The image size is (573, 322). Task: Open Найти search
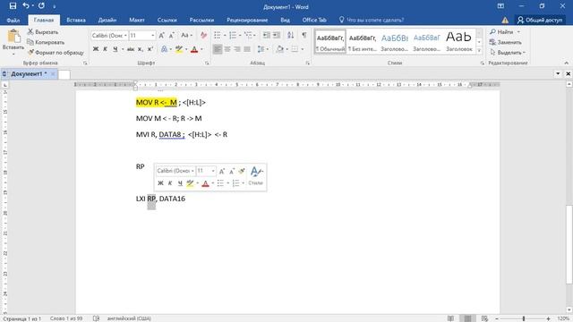click(502, 32)
